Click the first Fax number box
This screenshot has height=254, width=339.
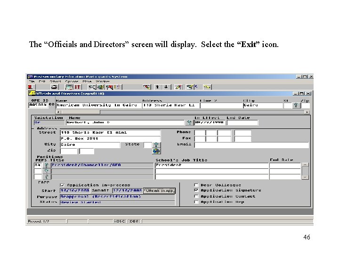(x=200, y=139)
